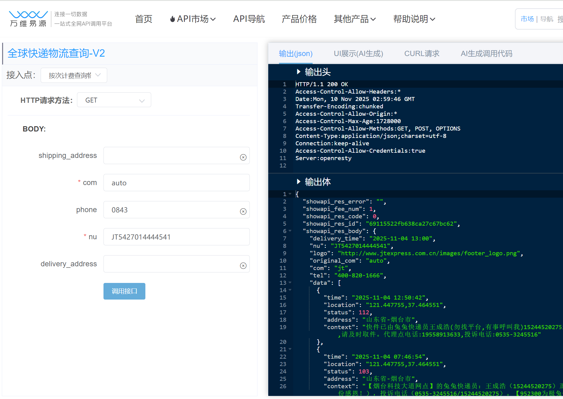The height and width of the screenshot is (399, 563).
Task: Open the HTTP请求方法 GET dropdown
Action: point(114,100)
